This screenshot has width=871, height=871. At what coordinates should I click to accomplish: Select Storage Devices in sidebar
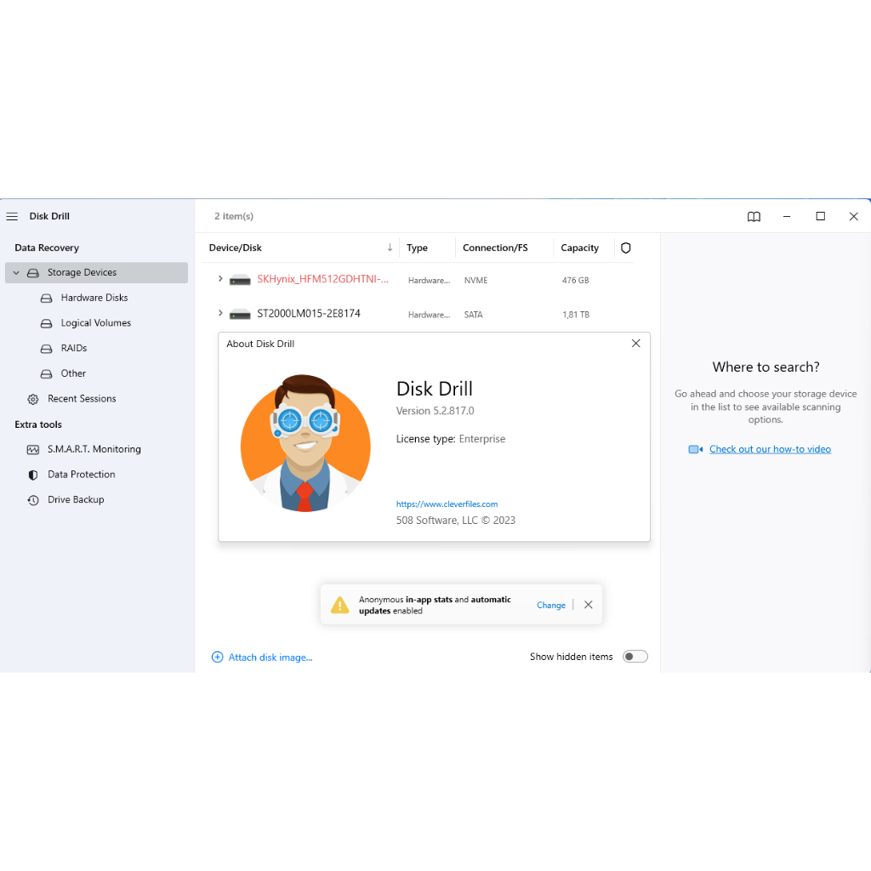[x=97, y=273]
